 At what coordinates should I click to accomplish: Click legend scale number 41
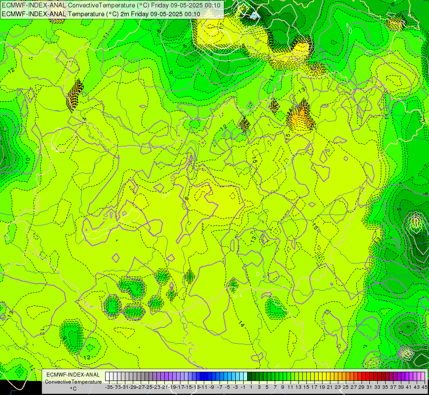click(408, 387)
